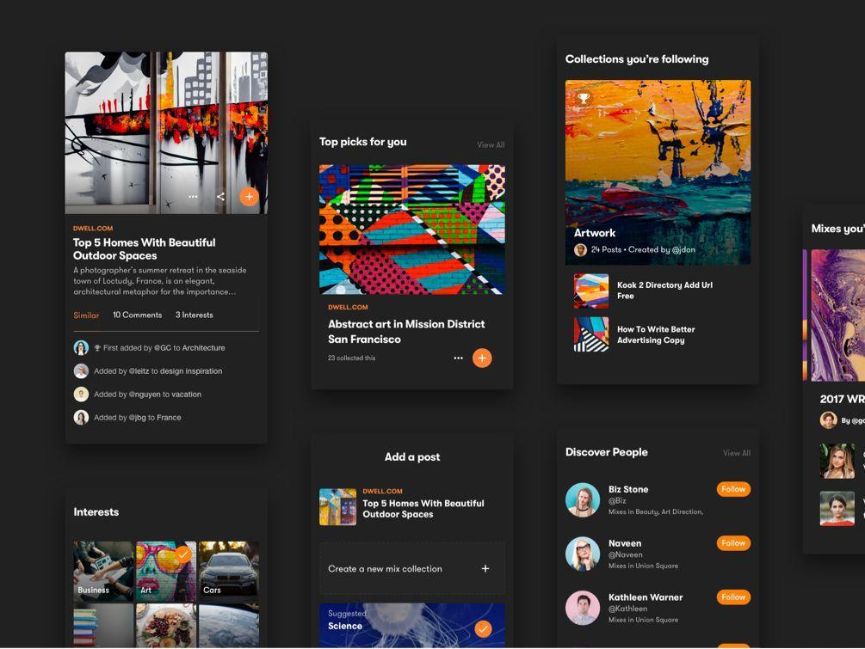Select the Cars interest tile
Image resolution: width=865 pixels, height=649 pixels.
point(228,568)
